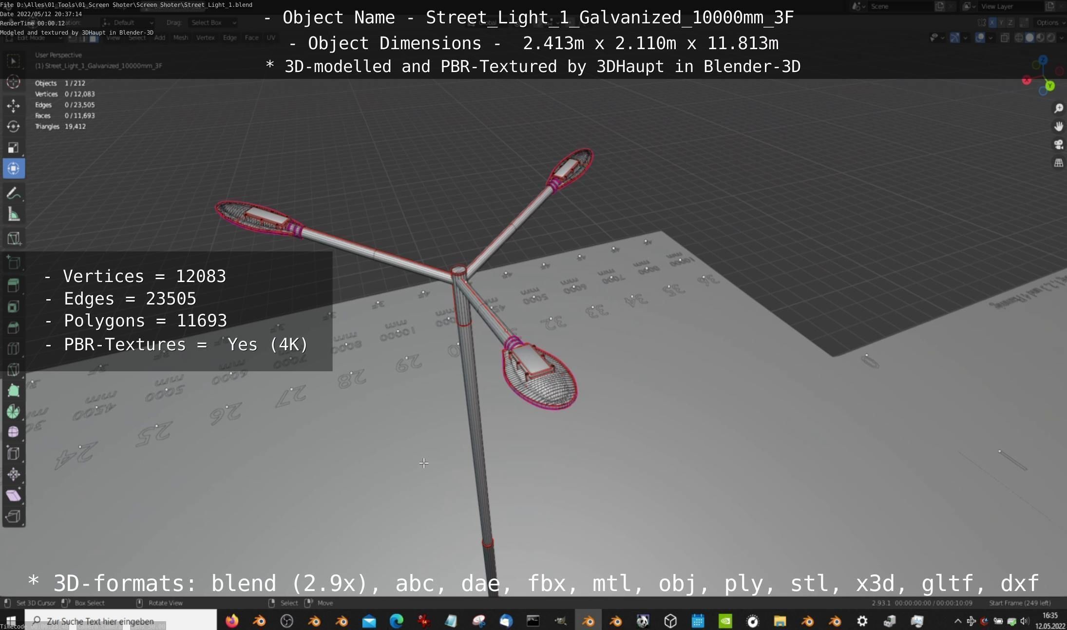Select the Annotate pencil tool
The image size is (1067, 630).
pos(13,193)
